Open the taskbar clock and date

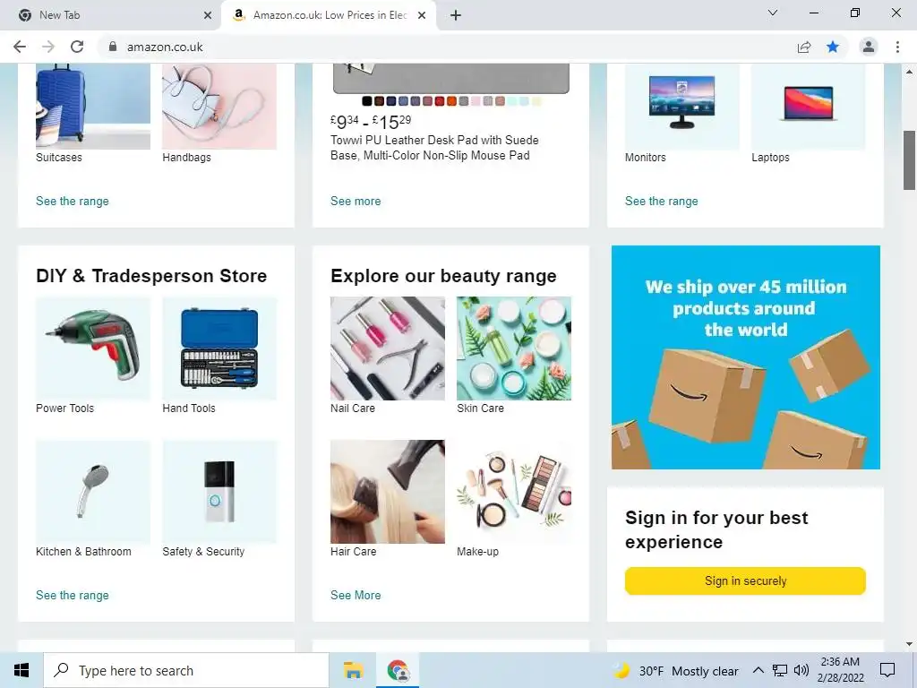click(x=840, y=670)
